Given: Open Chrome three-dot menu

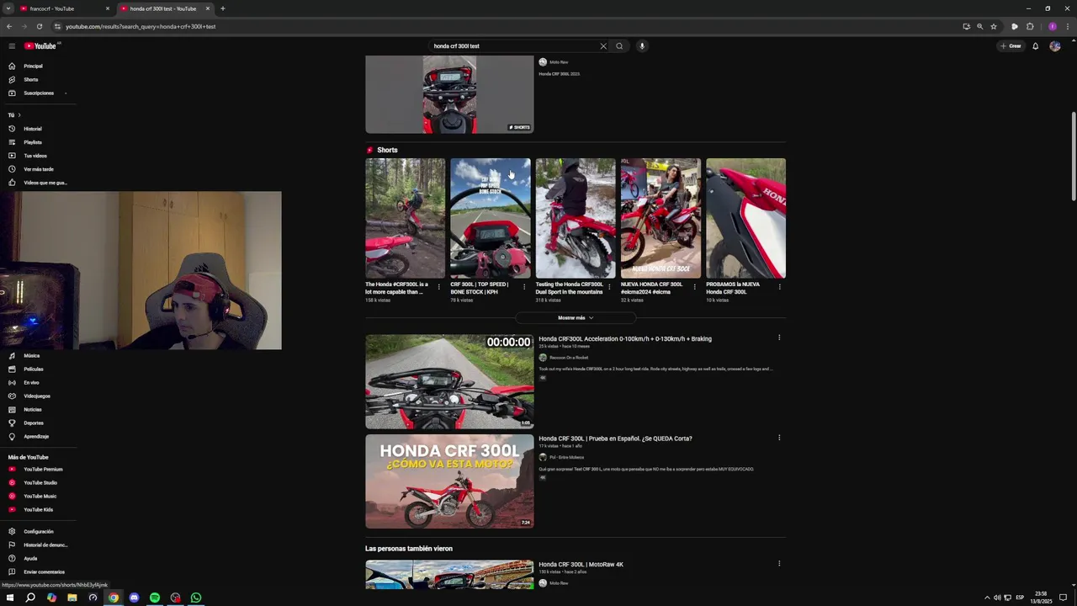Looking at the screenshot, I should pyautogui.click(x=1067, y=26).
